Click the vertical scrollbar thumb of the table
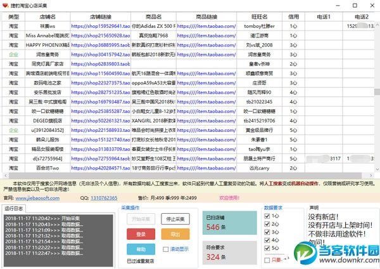Image resolution: width=380 pixels, height=269 pixels. [x=377, y=92]
